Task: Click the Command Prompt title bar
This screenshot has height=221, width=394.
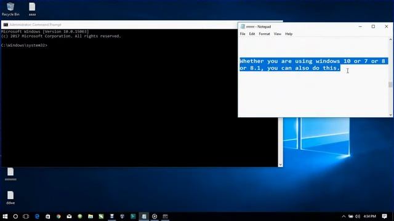Action: click(x=119, y=25)
